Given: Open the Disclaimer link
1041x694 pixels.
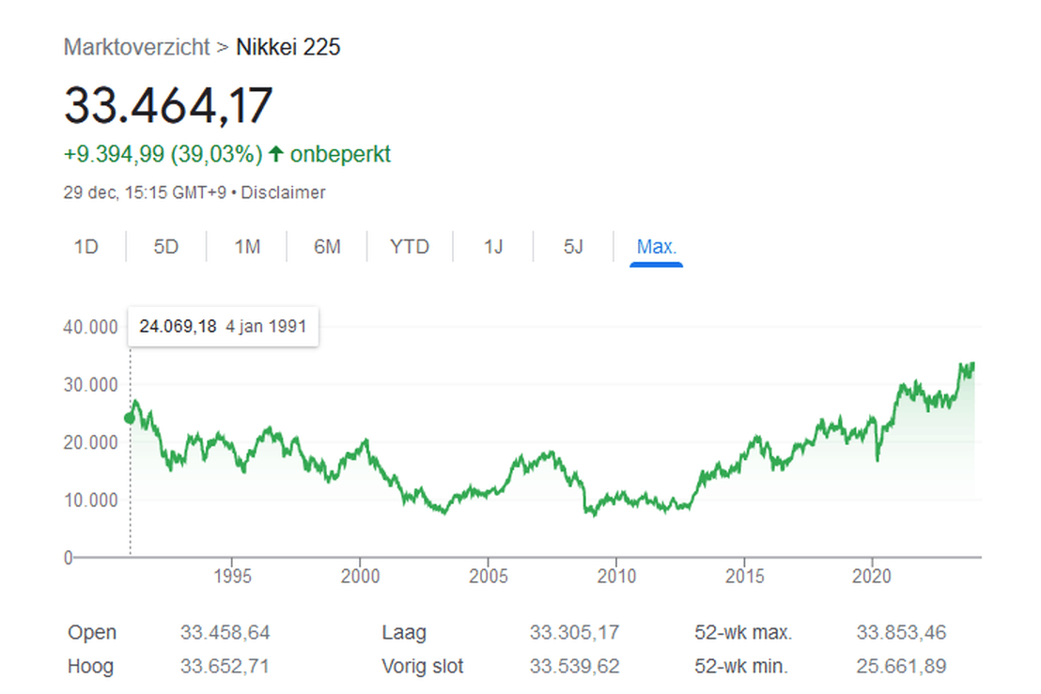Looking at the screenshot, I should click(284, 193).
